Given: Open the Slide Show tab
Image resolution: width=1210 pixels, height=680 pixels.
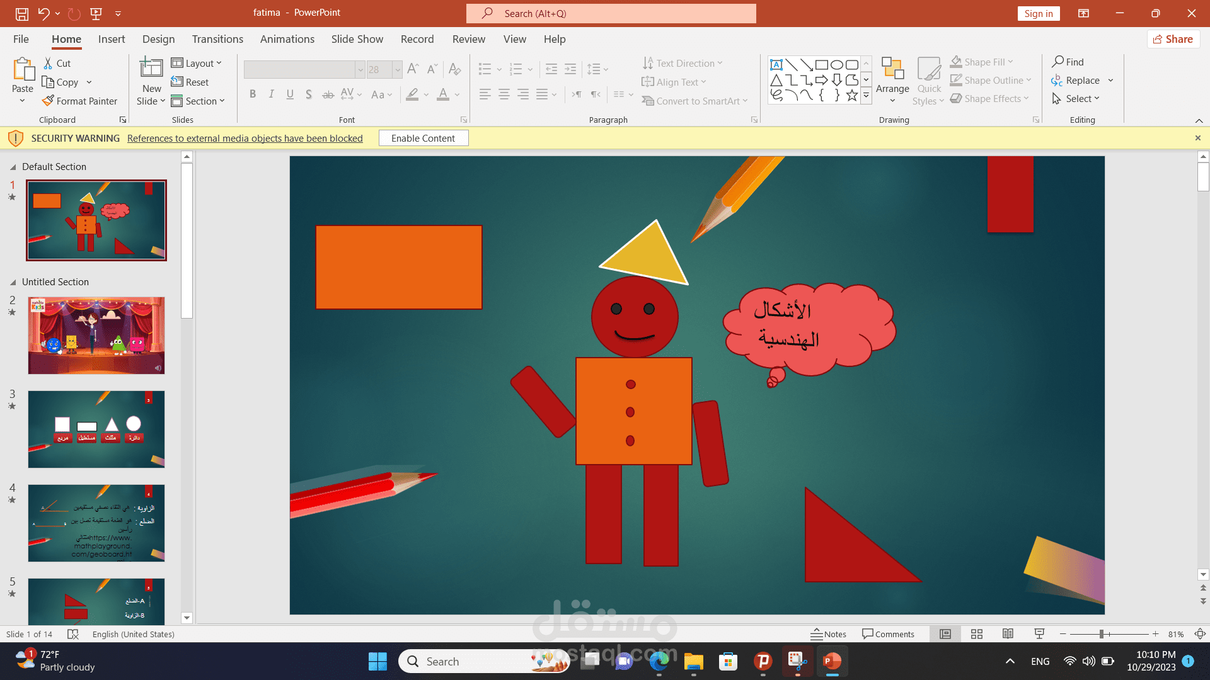Looking at the screenshot, I should pos(357,39).
